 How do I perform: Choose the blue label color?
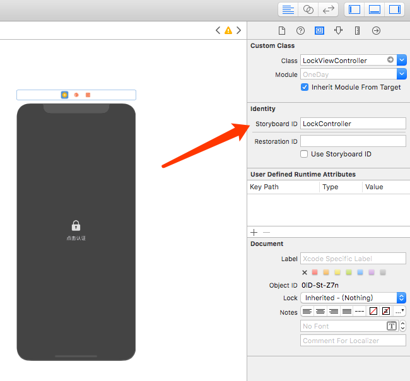(x=360, y=273)
